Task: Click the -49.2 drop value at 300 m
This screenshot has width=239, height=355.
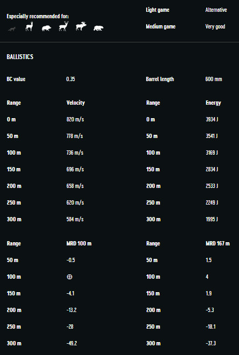Action: (72, 343)
